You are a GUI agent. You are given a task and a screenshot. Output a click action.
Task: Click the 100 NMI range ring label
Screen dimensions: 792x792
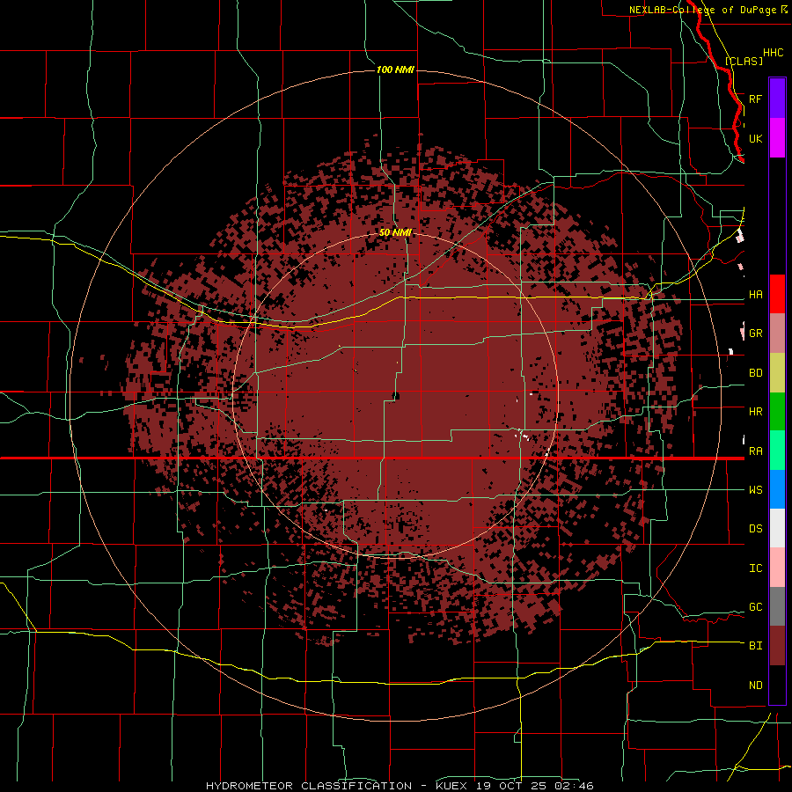pos(395,70)
